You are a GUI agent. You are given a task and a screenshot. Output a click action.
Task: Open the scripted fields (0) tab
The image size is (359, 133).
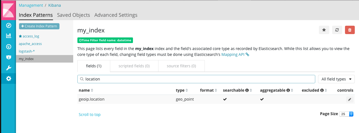(x=134, y=66)
